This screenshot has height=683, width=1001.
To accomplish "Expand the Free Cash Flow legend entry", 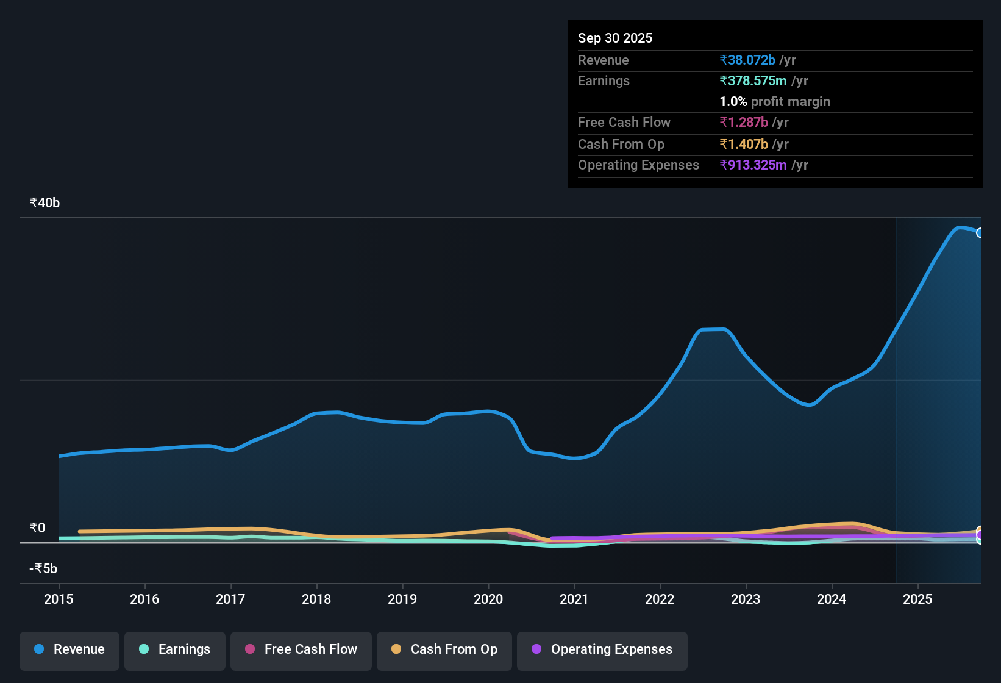I will tap(301, 649).
